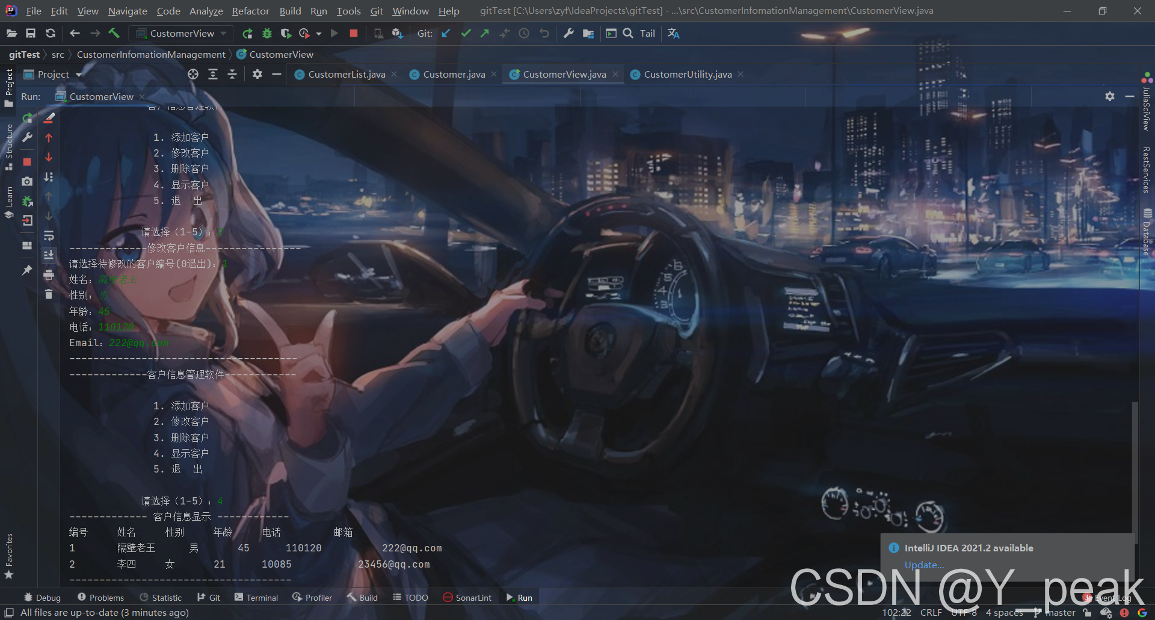Rerun CustomerView in Run panel
The image size is (1155, 620).
pos(27,119)
